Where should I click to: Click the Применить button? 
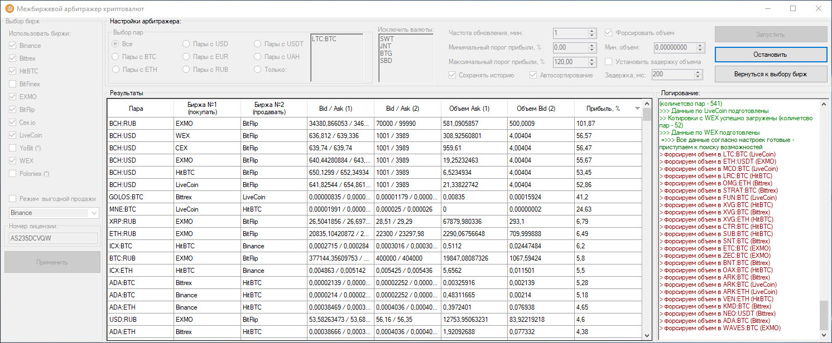52,262
